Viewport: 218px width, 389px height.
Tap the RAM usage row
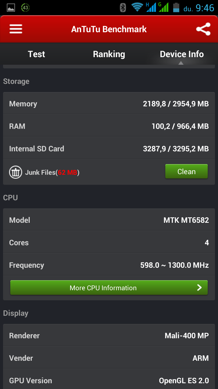pos(109,126)
